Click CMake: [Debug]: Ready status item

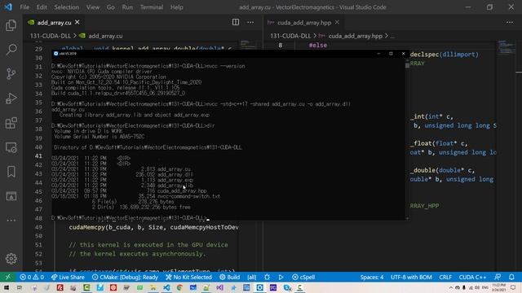125,277
